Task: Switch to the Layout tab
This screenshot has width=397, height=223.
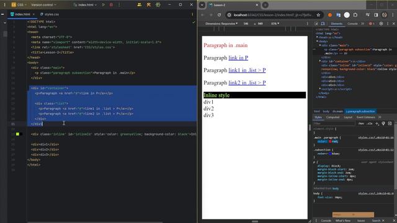Action: (348, 117)
